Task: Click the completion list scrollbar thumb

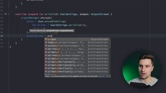Action: tap(110, 43)
